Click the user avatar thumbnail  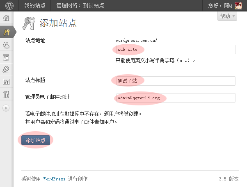pyautogui.click(x=238, y=6)
